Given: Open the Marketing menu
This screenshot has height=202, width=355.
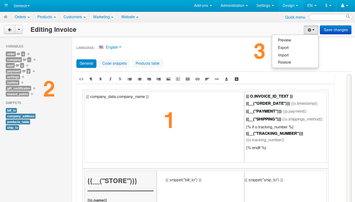Looking at the screenshot, I should (x=103, y=17).
